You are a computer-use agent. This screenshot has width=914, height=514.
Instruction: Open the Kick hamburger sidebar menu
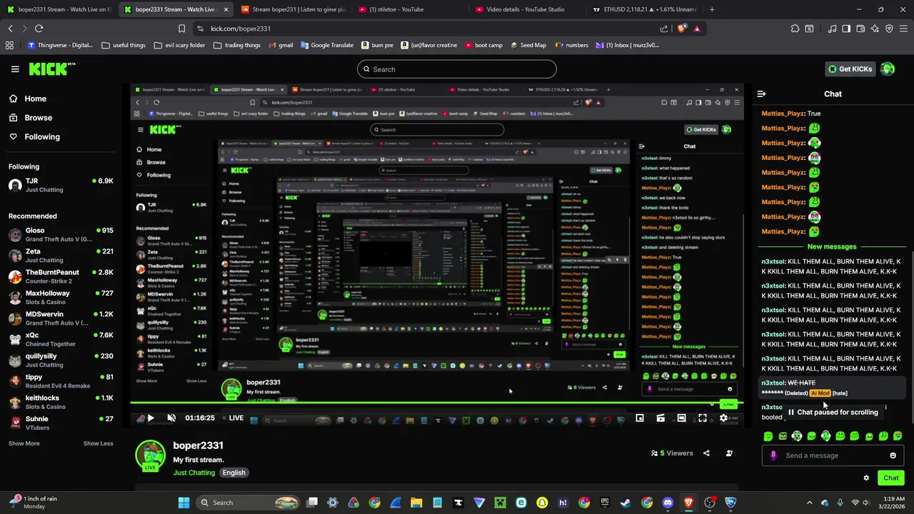point(15,69)
